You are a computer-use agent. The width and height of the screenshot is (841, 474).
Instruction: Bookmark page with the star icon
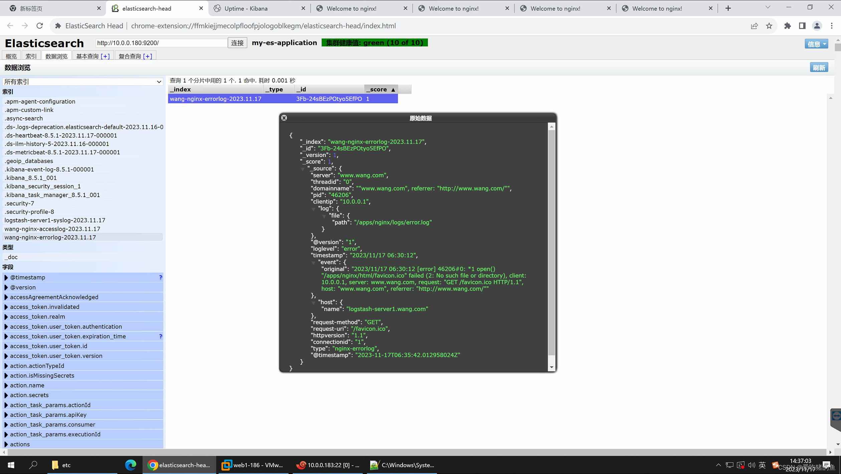(x=769, y=26)
